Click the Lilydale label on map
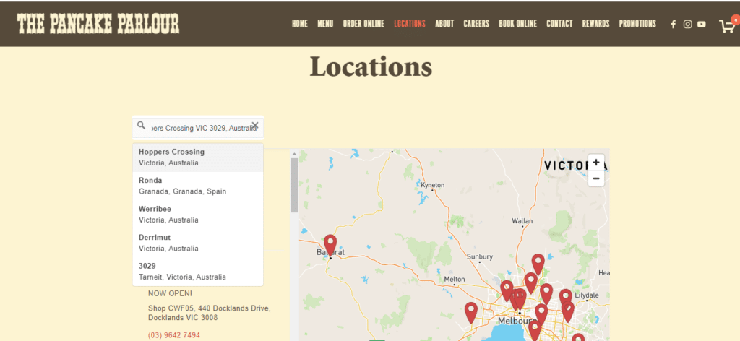This screenshot has width=740, height=341. pyautogui.click(x=587, y=295)
